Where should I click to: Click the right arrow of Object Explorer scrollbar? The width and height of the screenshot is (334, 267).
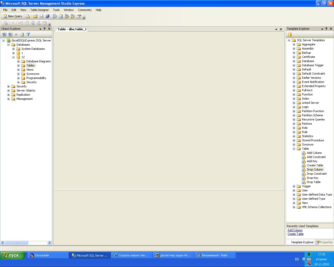click(49, 243)
